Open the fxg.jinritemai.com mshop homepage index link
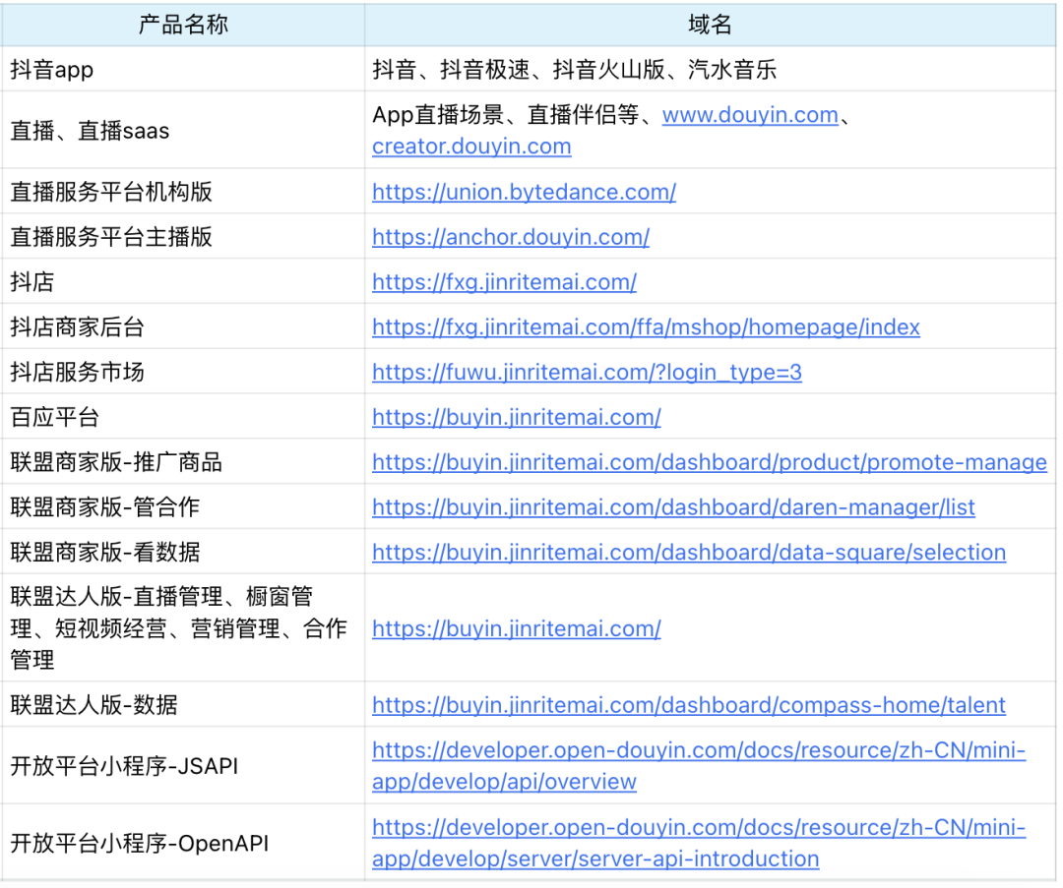Screen dimensions: 1063x888 click(x=646, y=327)
